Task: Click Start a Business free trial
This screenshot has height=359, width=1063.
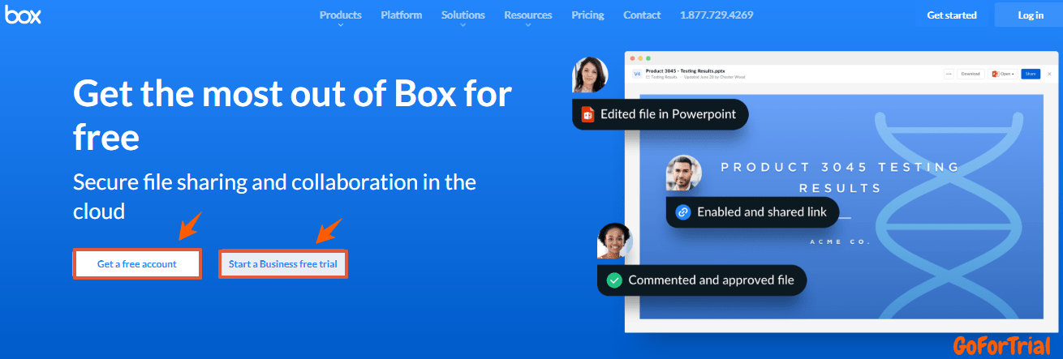Action: [283, 264]
